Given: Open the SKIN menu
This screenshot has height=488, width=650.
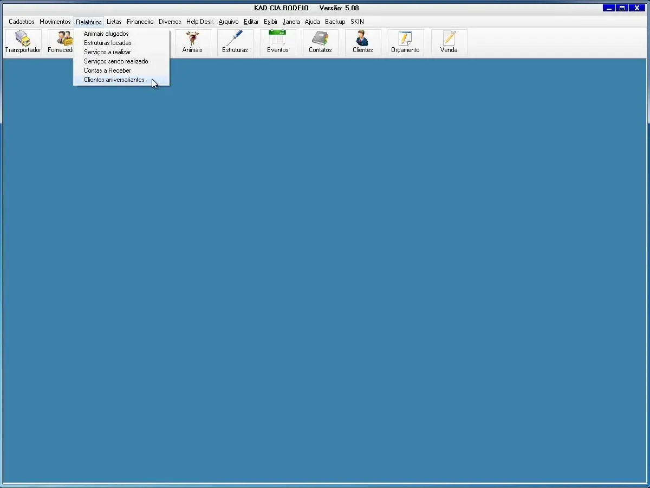Looking at the screenshot, I should point(357,22).
